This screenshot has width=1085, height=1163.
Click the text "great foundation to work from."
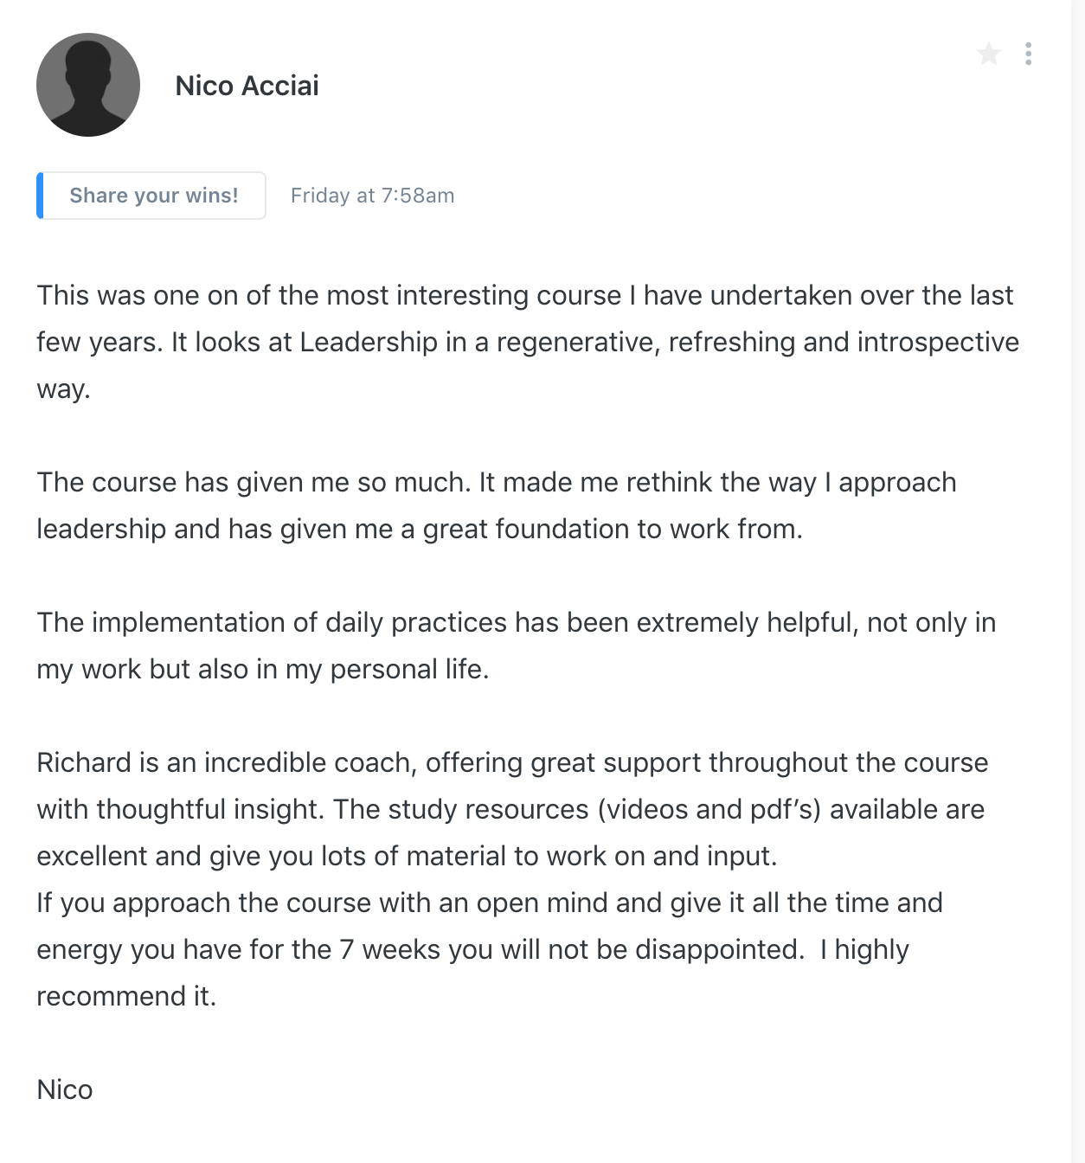pos(613,530)
